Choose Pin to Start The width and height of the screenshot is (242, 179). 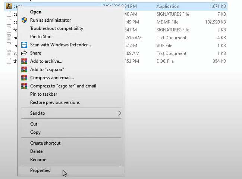pos(71,37)
